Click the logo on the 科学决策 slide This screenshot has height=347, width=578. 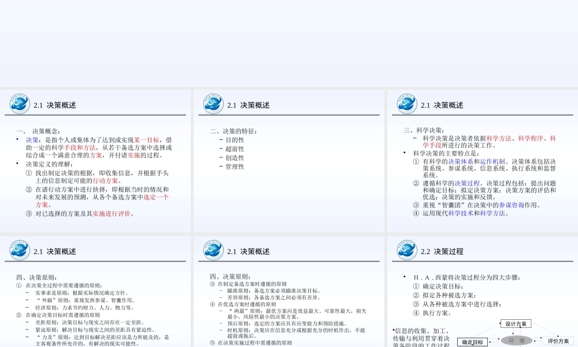pyautogui.click(x=407, y=104)
